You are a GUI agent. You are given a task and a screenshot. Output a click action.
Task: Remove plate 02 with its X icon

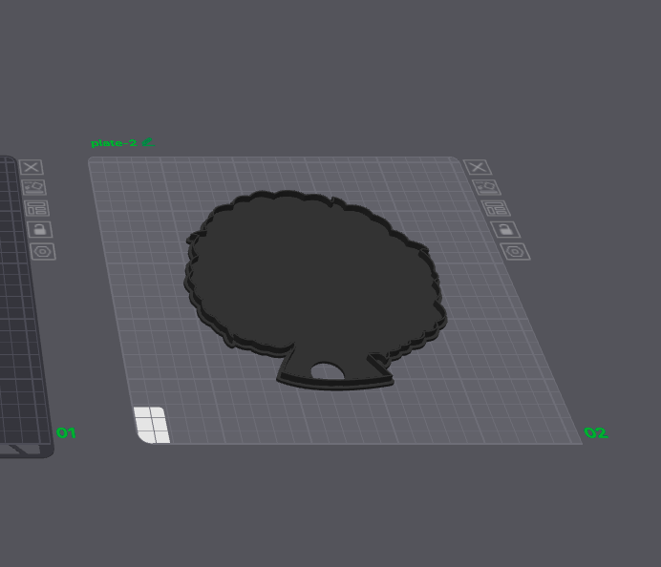478,167
